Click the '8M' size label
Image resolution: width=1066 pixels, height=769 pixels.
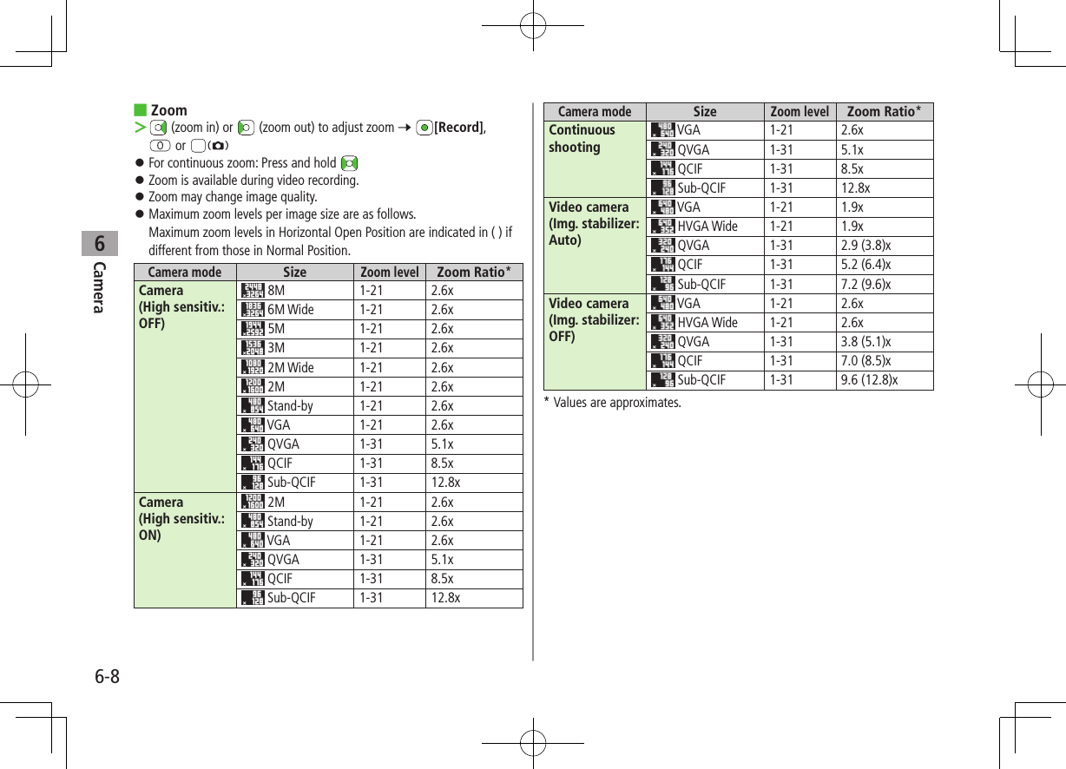pyautogui.click(x=276, y=291)
